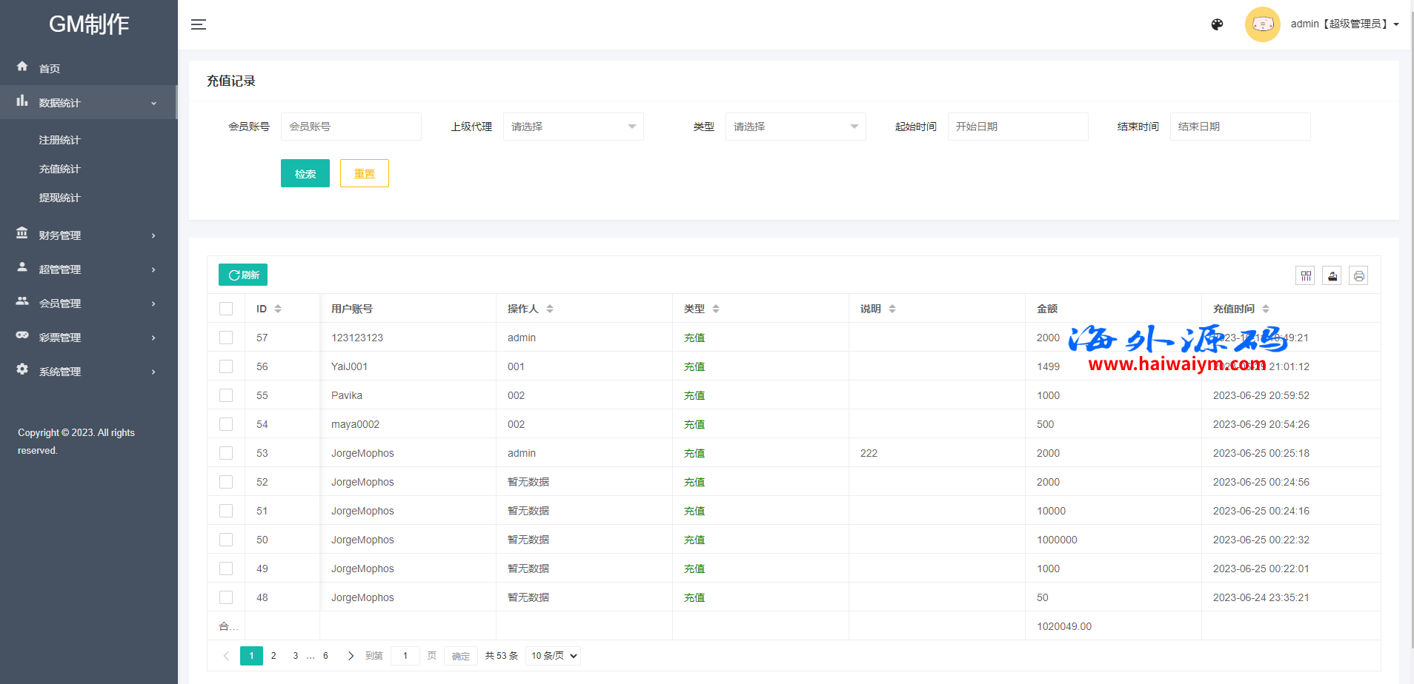
Task: Go to next page arrow
Action: (x=351, y=656)
